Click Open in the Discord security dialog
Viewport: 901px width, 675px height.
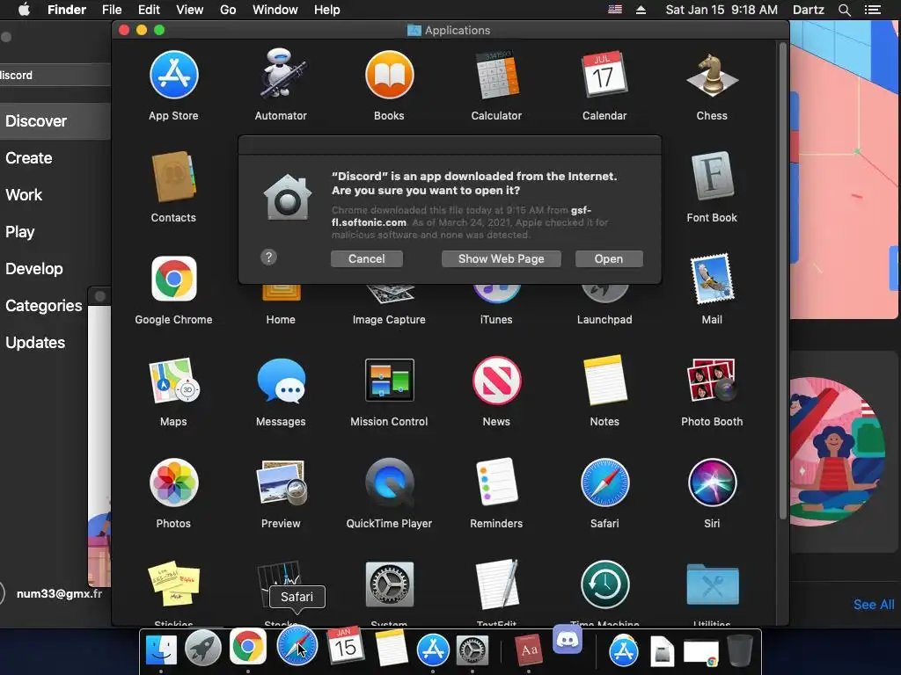(x=609, y=259)
